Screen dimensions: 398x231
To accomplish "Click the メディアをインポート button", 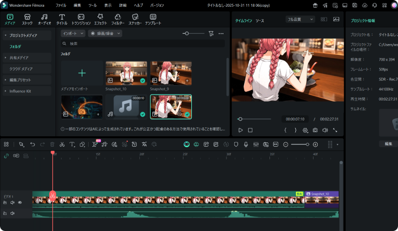I will (81, 74).
